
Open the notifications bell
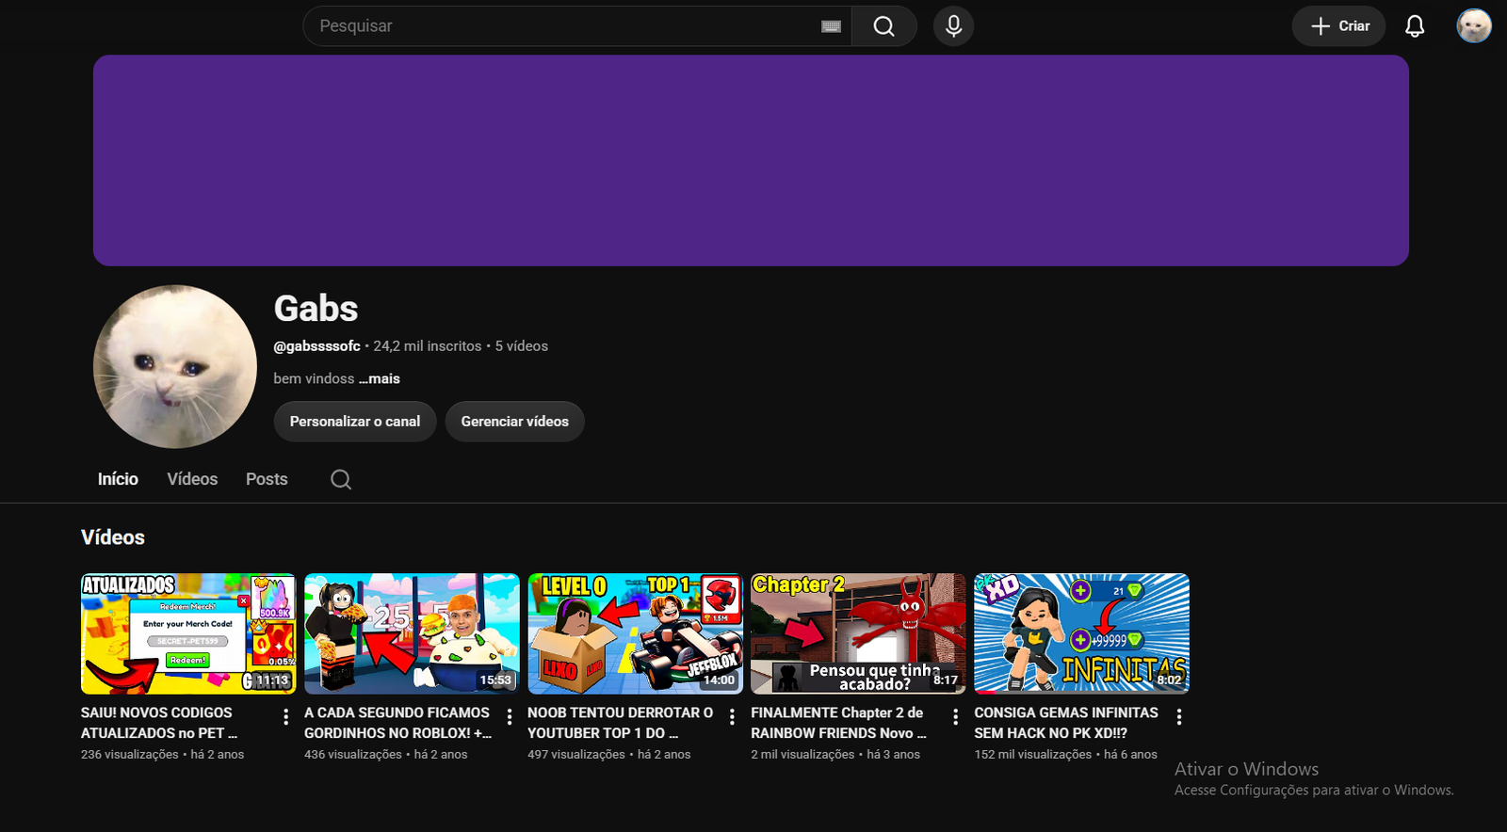click(1415, 26)
